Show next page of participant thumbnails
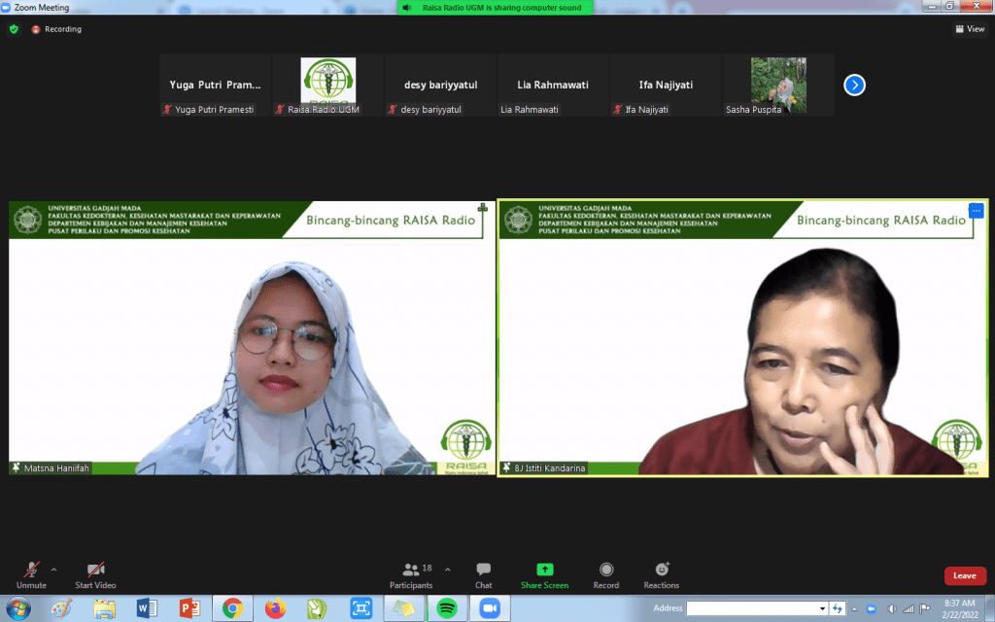The height and width of the screenshot is (622, 995). (854, 86)
